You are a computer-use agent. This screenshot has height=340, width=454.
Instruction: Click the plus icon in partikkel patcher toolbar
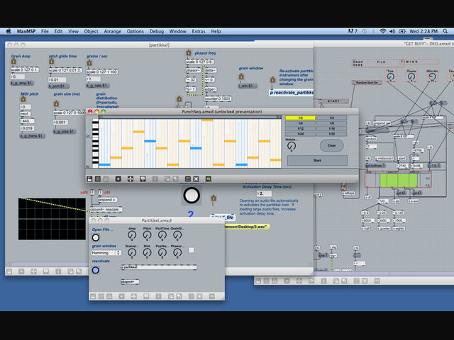pos(21,271)
